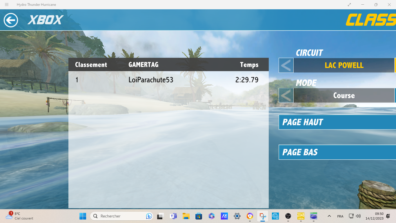396x223 pixels.
Task: Open File Explorer from the taskbar
Action: coord(186,216)
